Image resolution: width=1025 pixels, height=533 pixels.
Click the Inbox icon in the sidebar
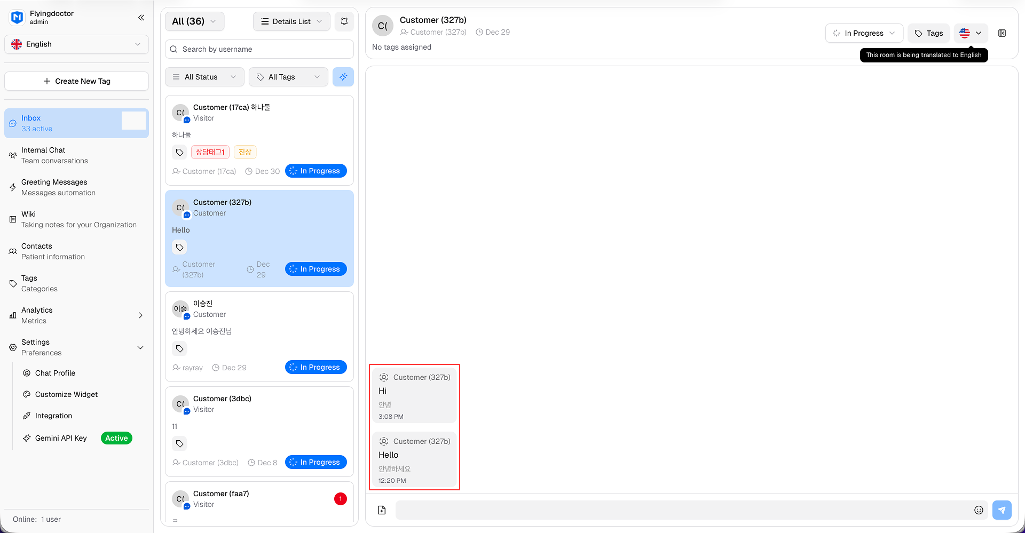pos(13,123)
